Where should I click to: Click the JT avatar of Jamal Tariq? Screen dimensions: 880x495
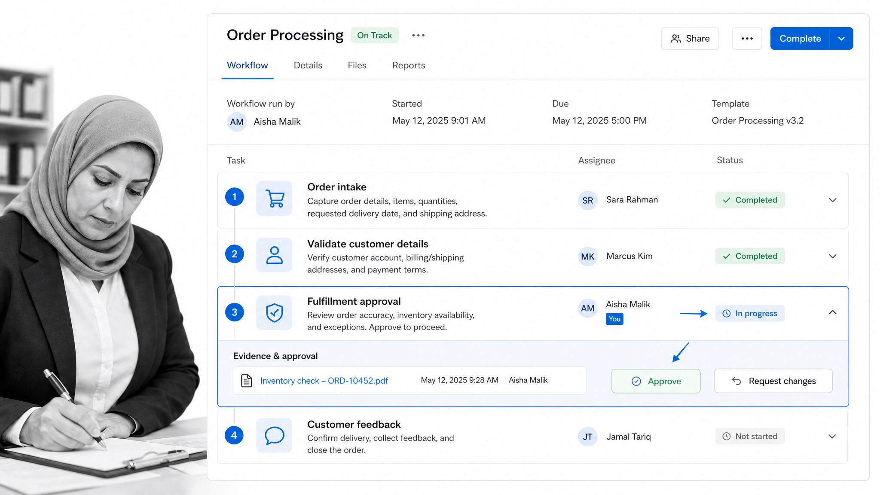[588, 437]
